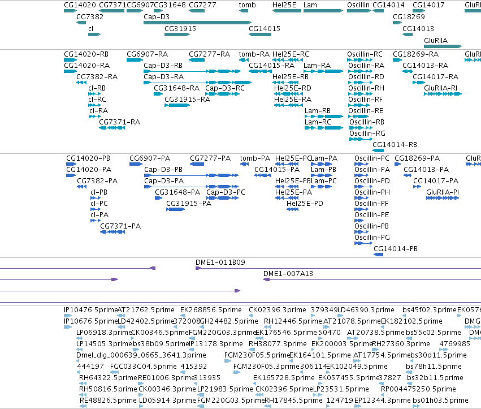Viewport: 481px width, 409px height.
Task: Click transcript label CG7371-RA
Action: tap(120, 122)
